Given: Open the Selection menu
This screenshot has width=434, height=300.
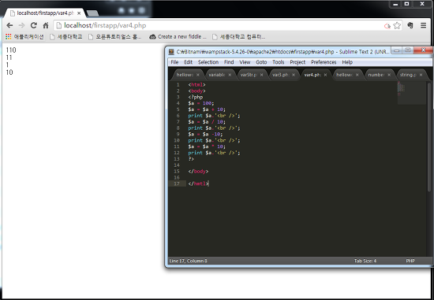Looking at the screenshot, I should click(x=208, y=62).
